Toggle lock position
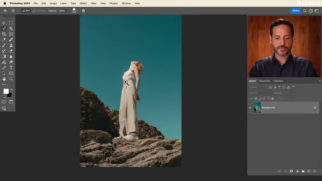This screenshot has height=181, width=322. click(x=264, y=99)
